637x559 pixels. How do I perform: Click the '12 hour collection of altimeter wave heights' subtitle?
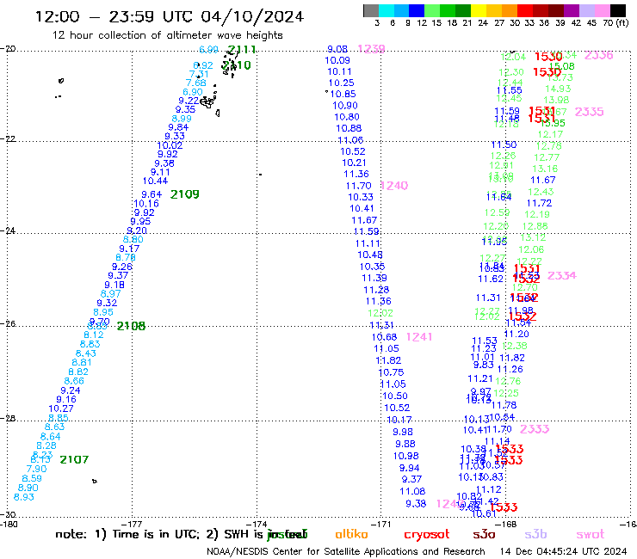(x=167, y=35)
